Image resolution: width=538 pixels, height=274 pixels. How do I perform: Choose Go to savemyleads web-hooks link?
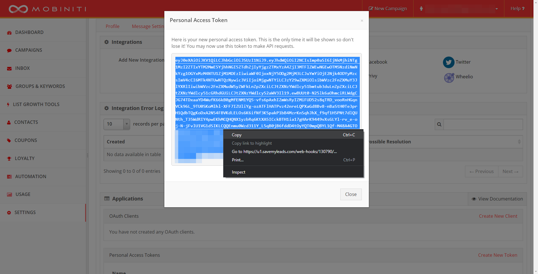293,151
